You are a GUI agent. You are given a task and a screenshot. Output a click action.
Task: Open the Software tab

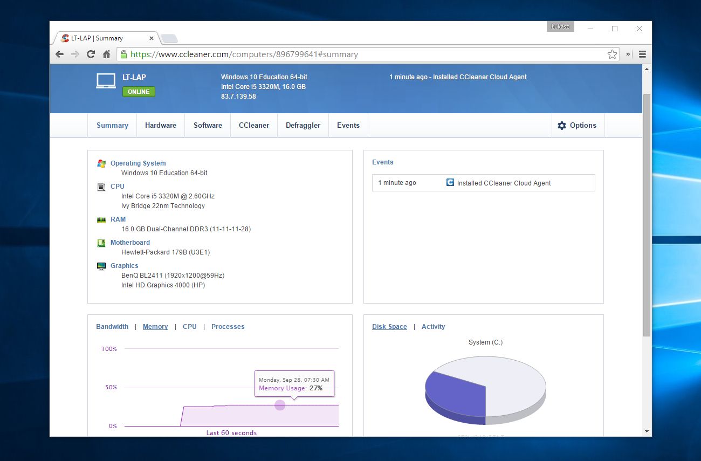click(x=208, y=125)
